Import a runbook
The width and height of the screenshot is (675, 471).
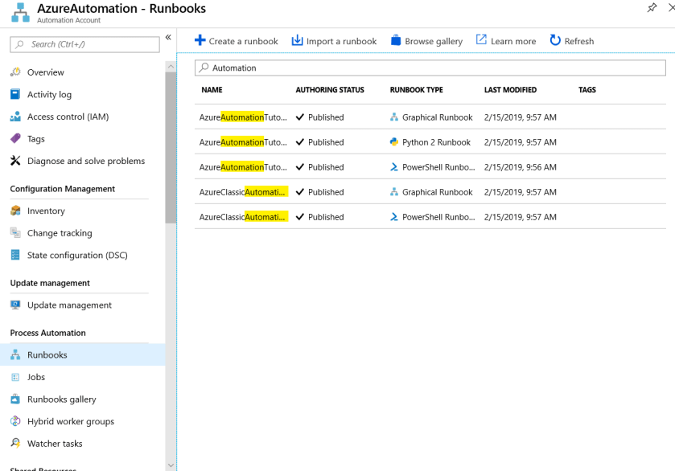333,40
